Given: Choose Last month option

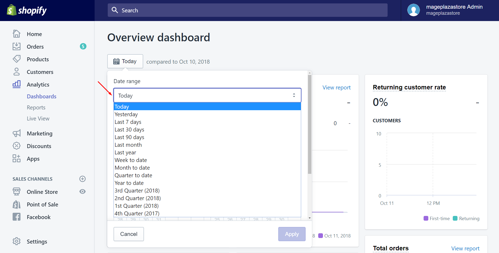Looking at the screenshot, I should [207, 145].
